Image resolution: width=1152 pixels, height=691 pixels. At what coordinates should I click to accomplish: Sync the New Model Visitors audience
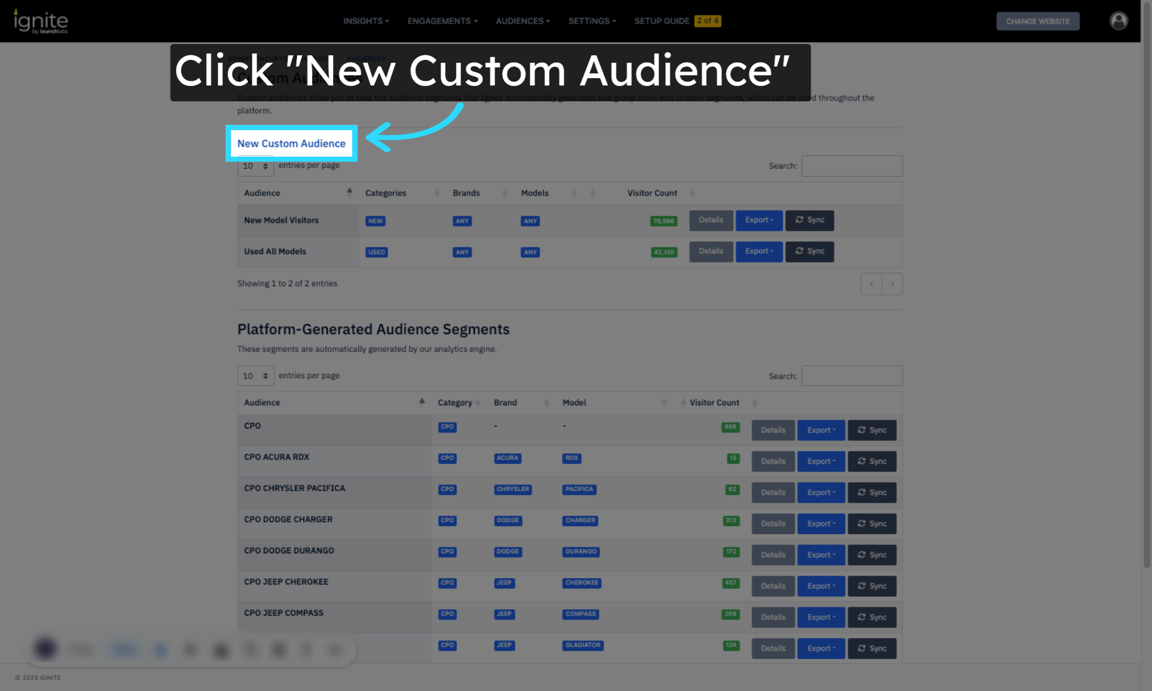809,220
